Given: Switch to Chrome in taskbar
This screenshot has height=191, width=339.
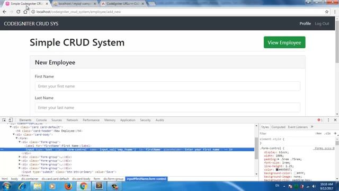Looking at the screenshot, I should point(84,186).
